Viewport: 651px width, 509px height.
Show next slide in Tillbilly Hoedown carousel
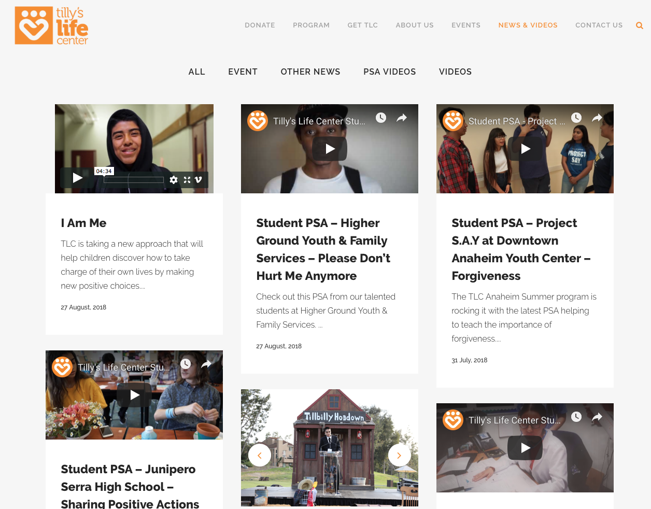400,455
